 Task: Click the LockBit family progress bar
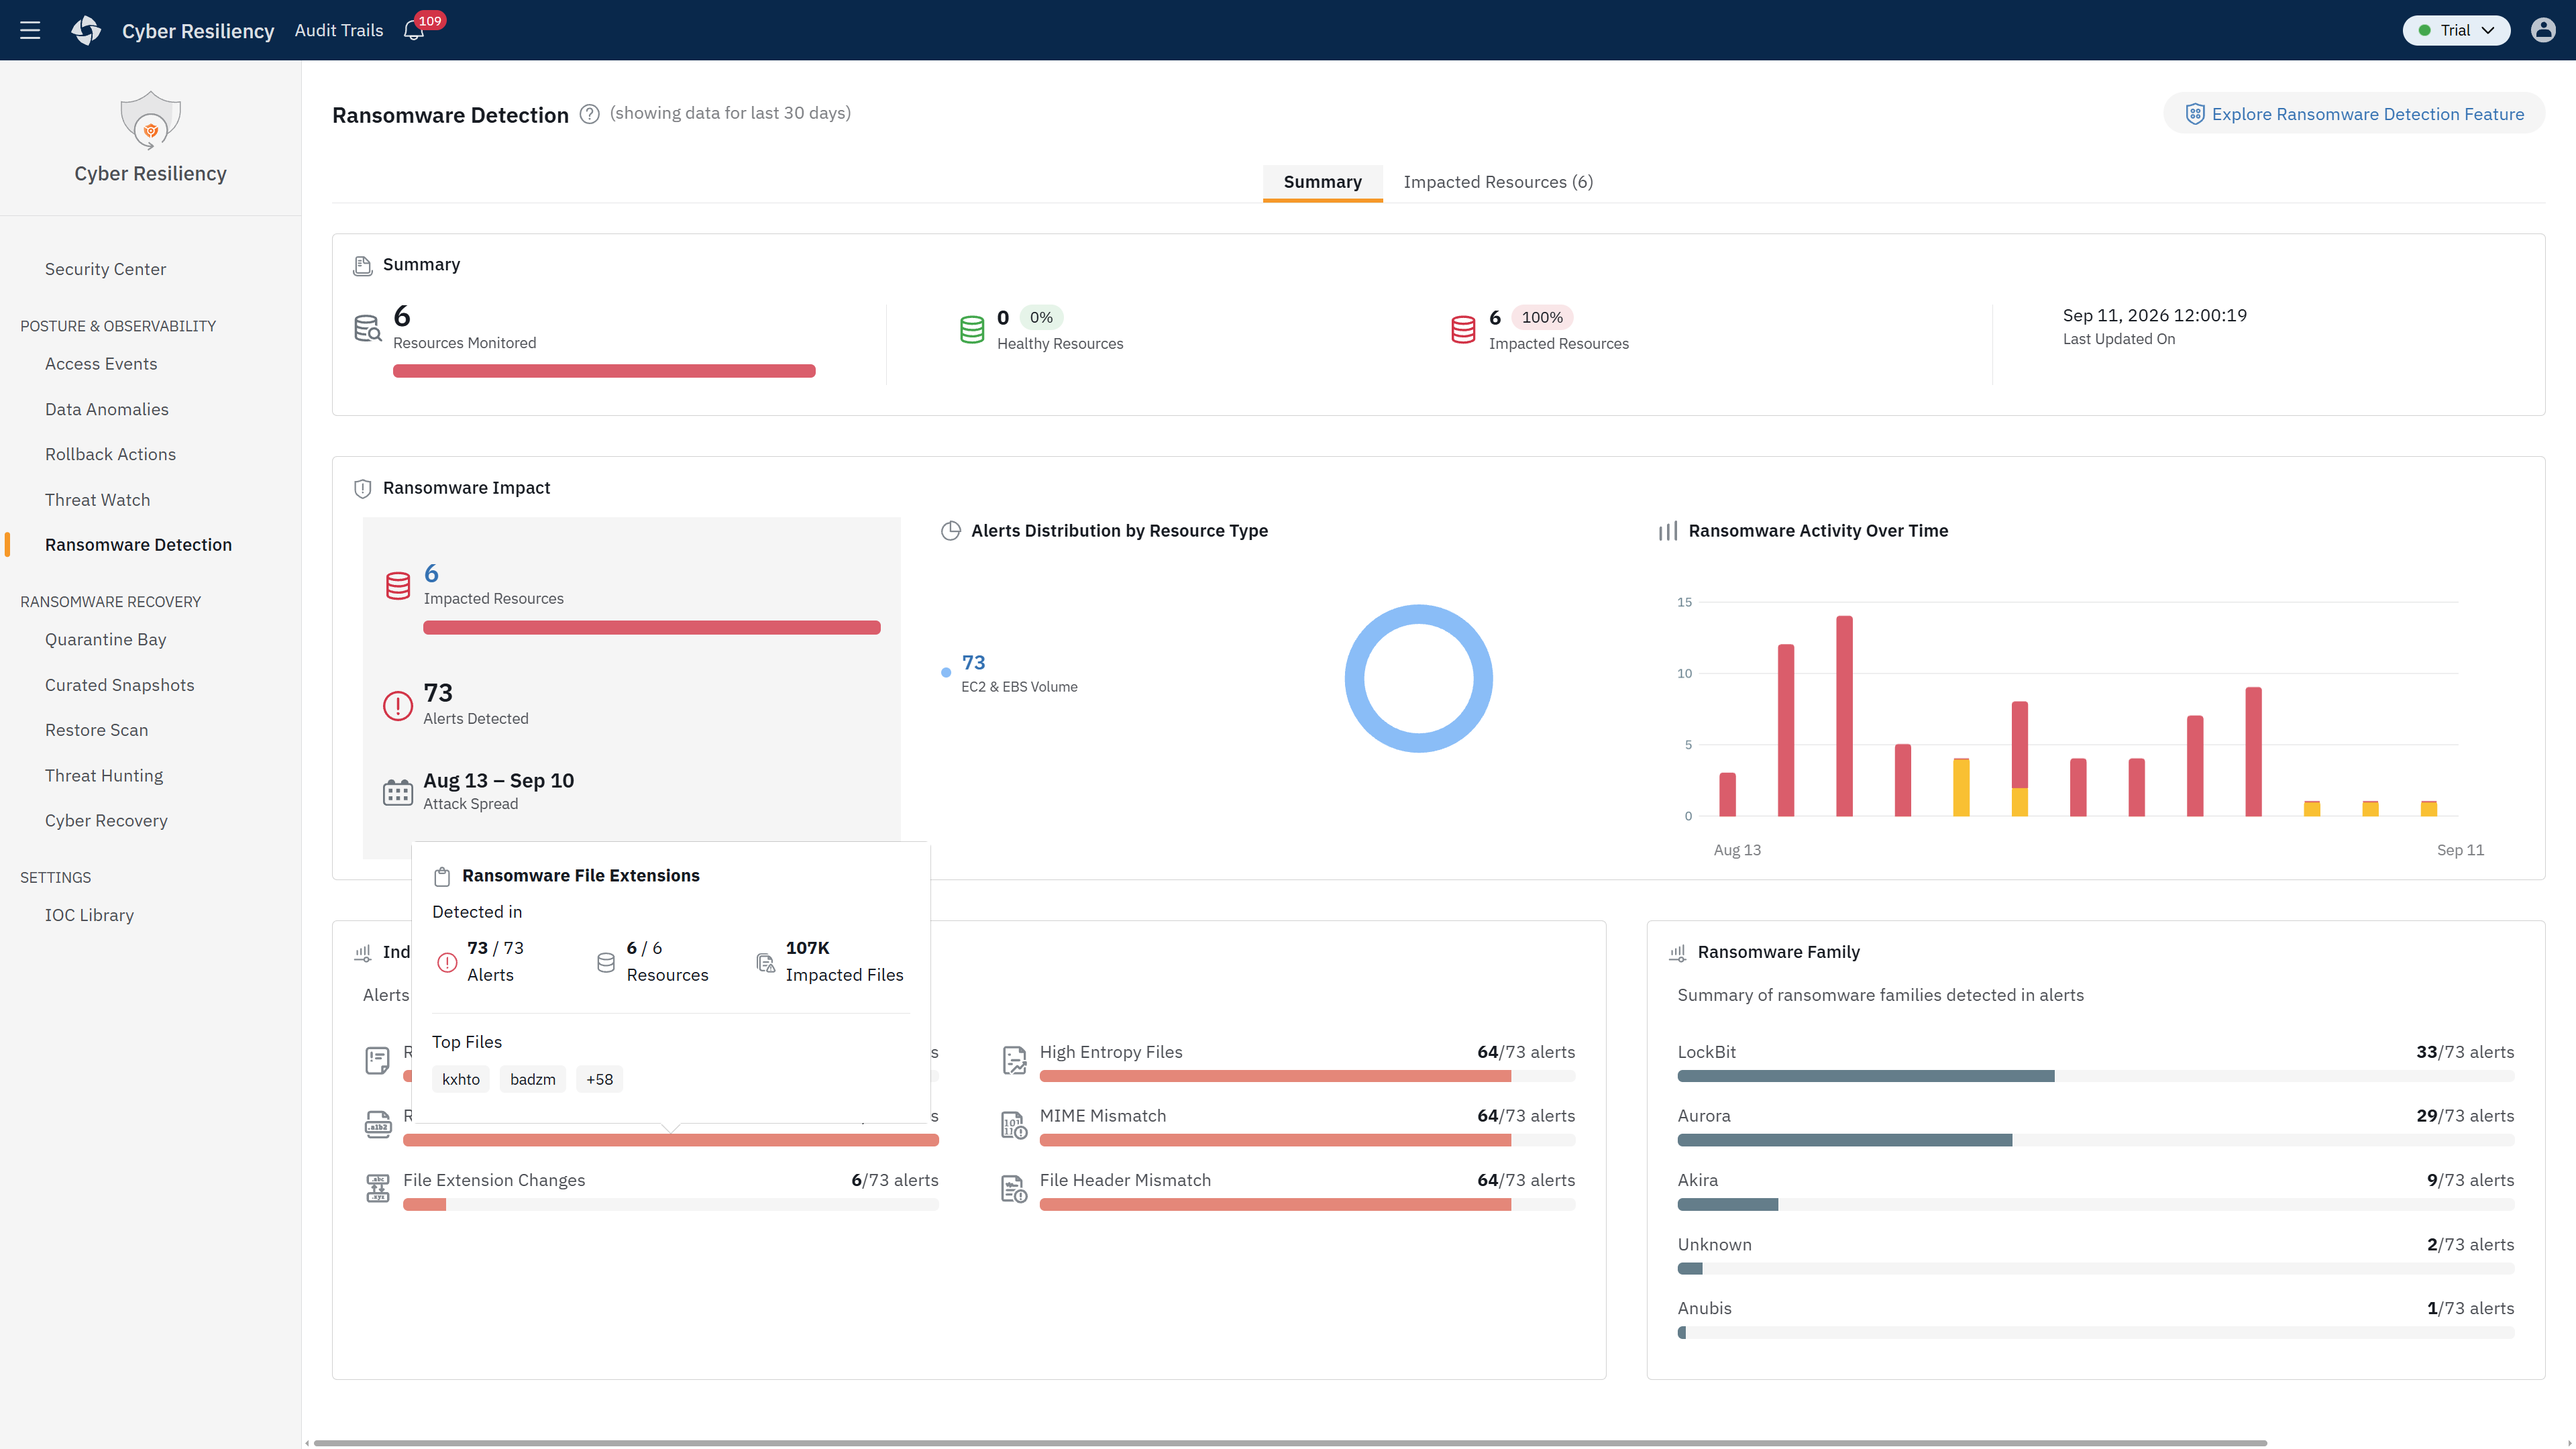click(x=2096, y=1076)
